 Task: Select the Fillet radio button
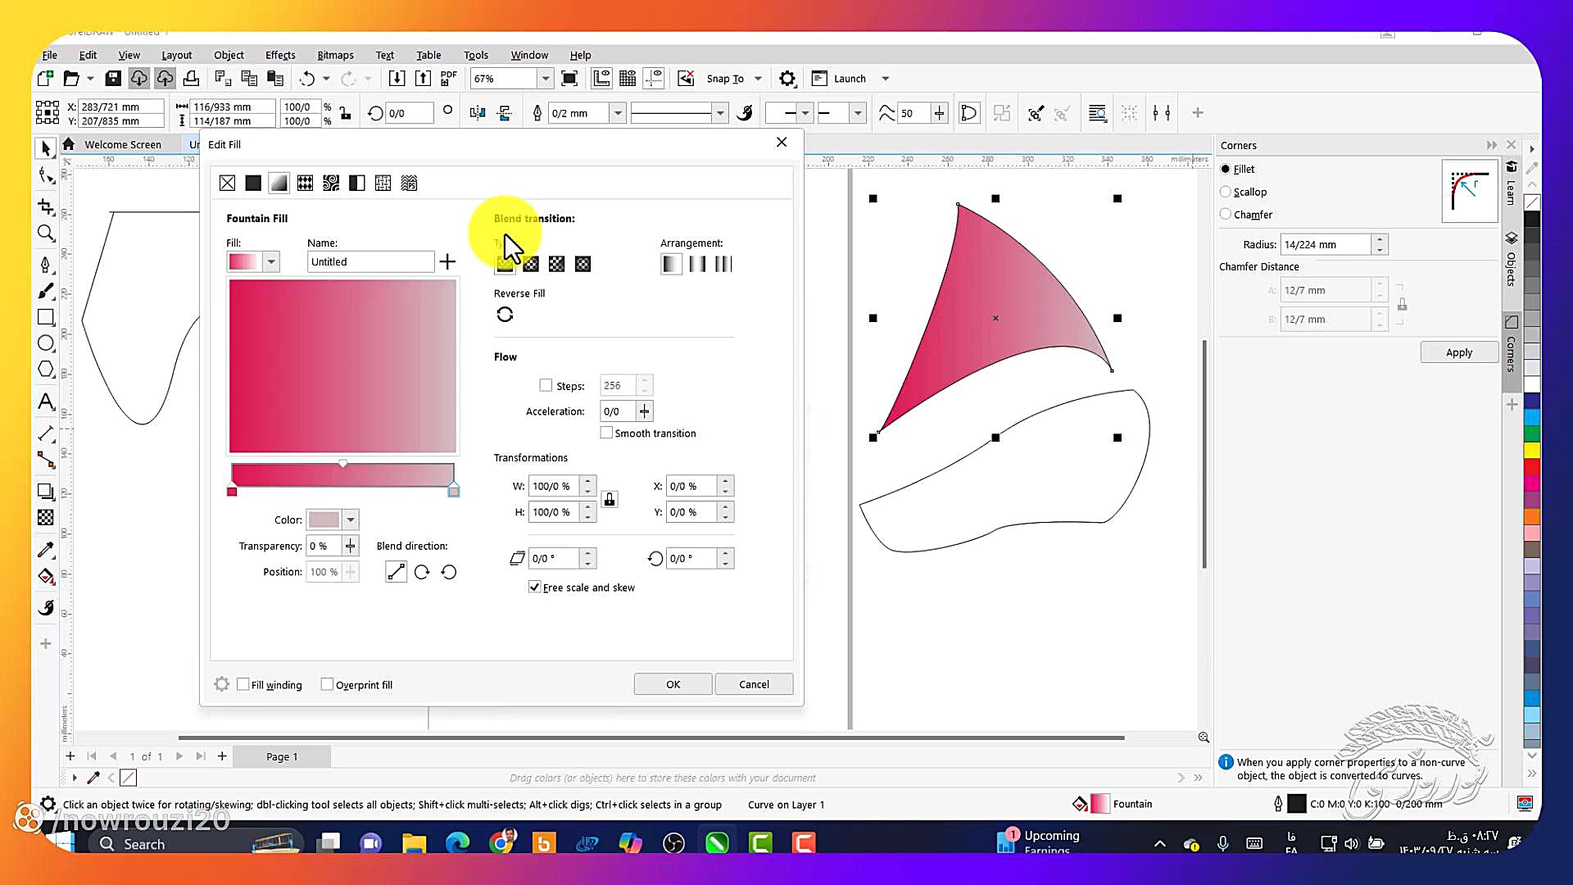[x=1226, y=169]
